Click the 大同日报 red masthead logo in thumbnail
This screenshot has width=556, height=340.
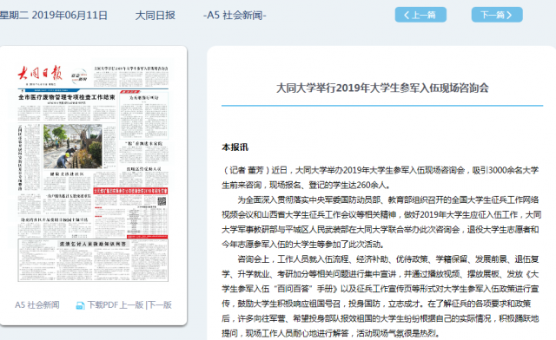(40, 74)
